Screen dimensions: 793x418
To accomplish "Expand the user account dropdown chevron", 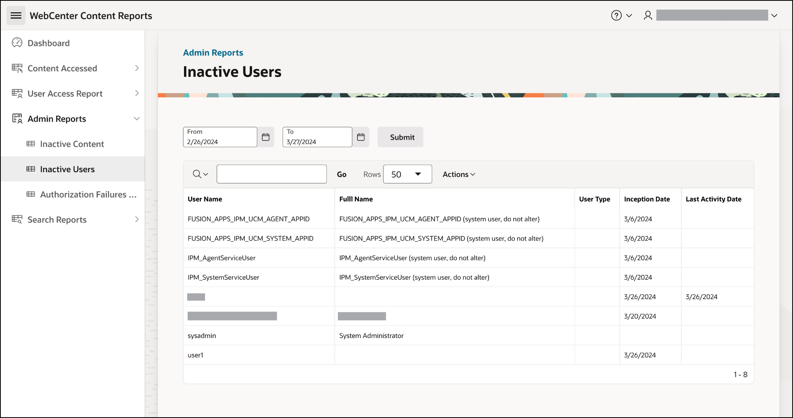I will click(x=774, y=15).
